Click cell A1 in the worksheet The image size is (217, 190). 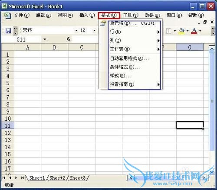click(x=28, y=55)
